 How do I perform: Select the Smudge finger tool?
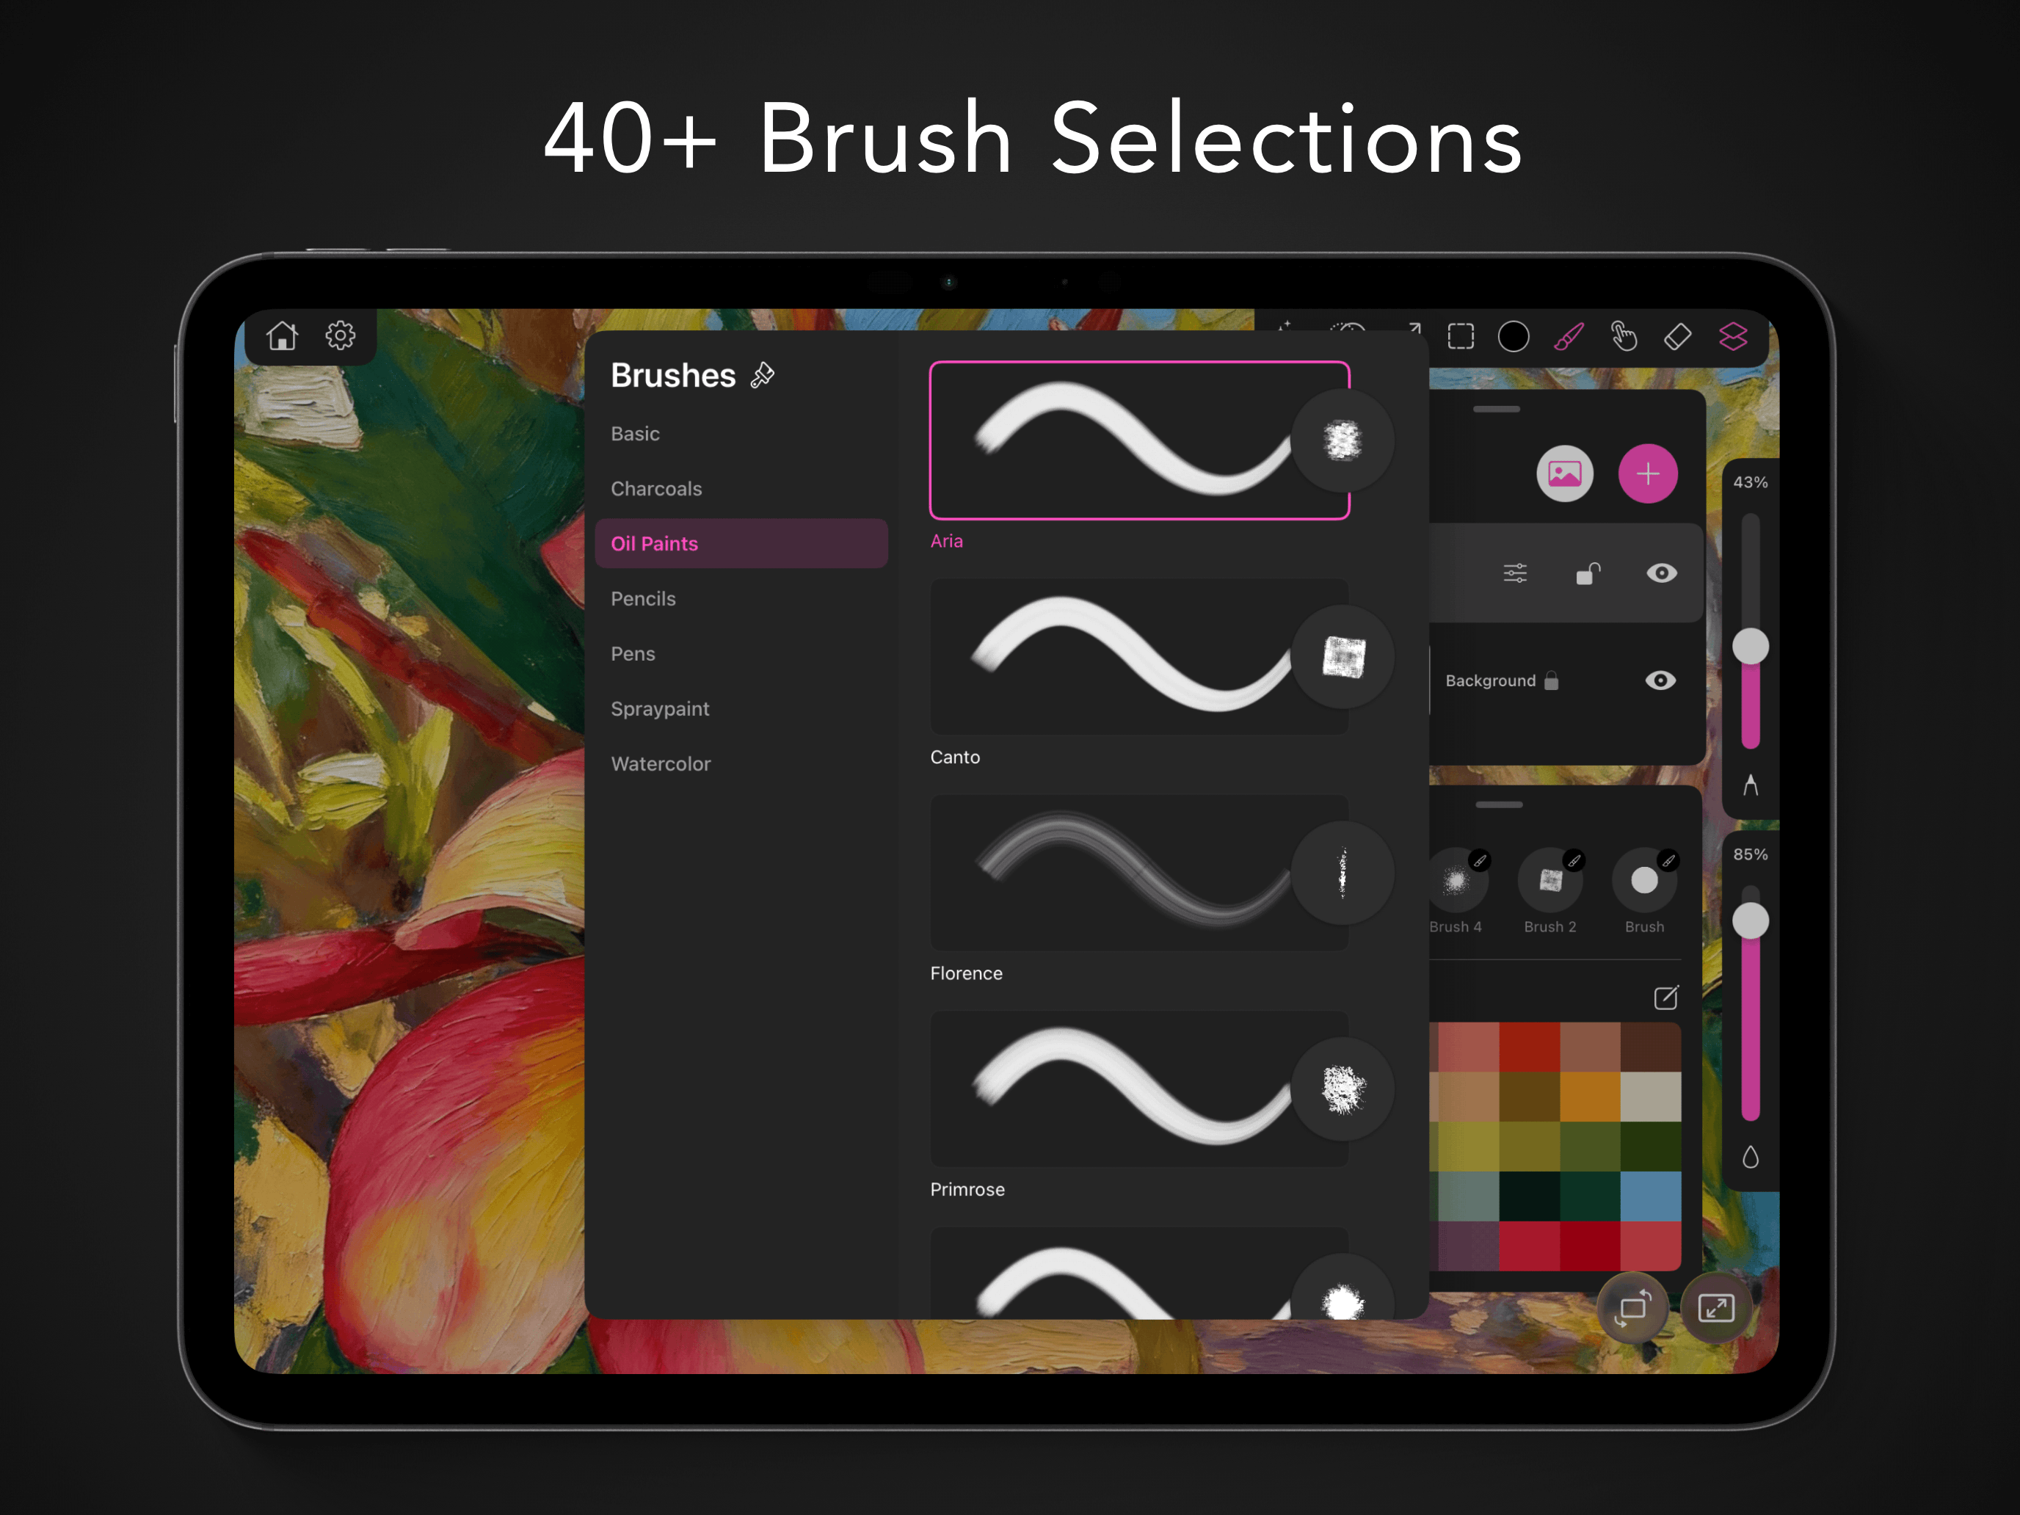[1624, 336]
